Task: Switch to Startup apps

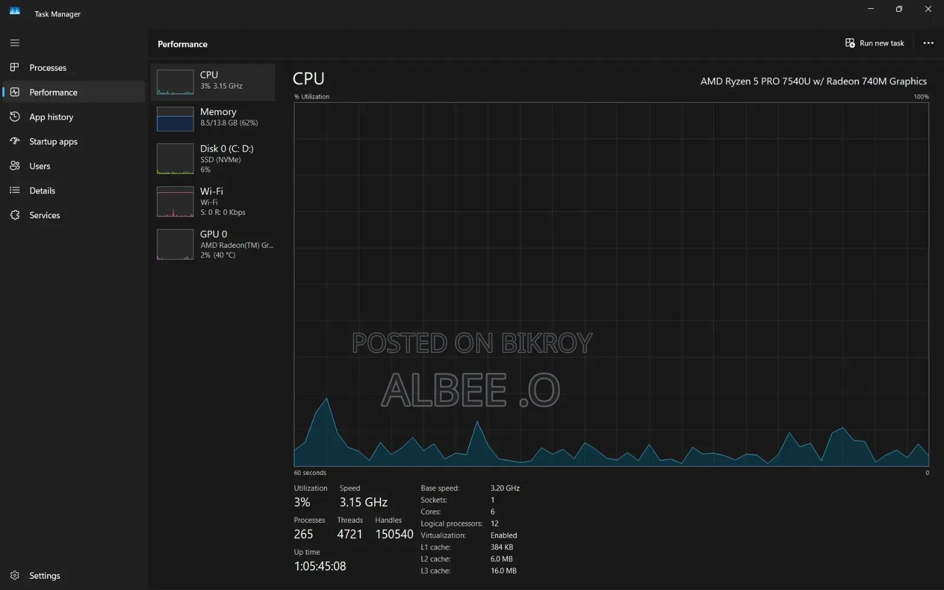Action: tap(74, 141)
